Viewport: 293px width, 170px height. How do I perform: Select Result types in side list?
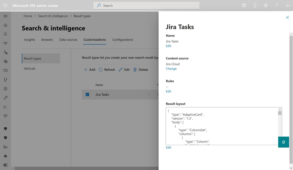click(41, 58)
